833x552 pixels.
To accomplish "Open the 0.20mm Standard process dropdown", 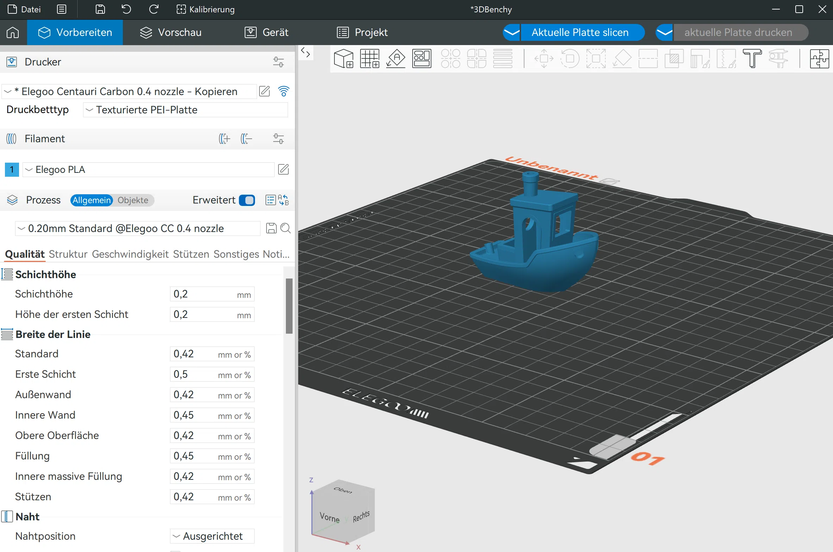I will tap(138, 228).
